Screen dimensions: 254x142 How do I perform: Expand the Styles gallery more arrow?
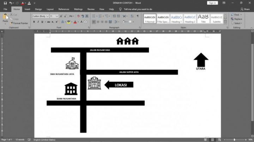[225, 22]
